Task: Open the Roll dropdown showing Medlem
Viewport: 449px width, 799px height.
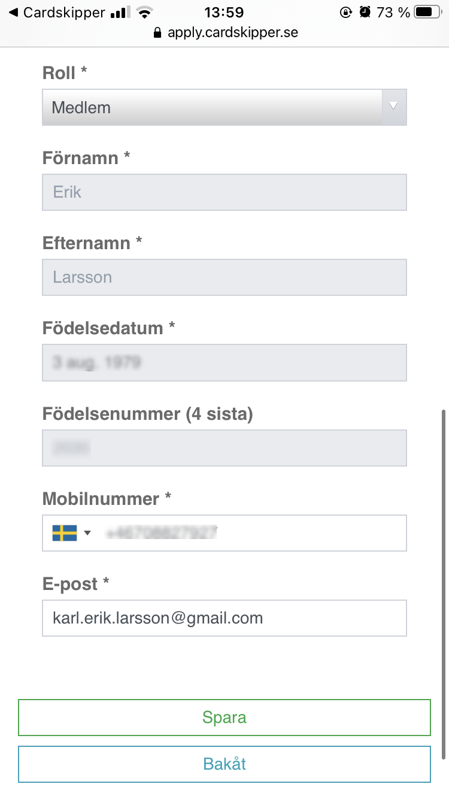Action: point(224,108)
